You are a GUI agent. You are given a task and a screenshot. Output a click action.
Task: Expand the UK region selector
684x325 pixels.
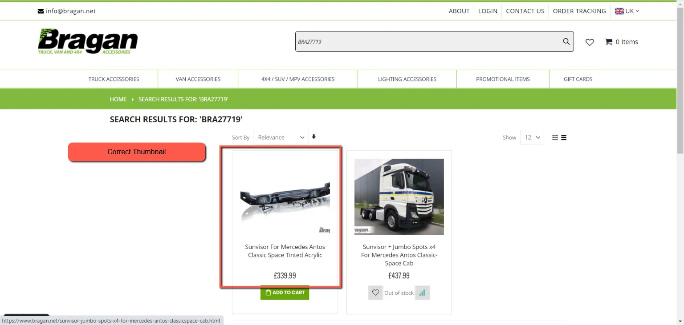point(627,11)
